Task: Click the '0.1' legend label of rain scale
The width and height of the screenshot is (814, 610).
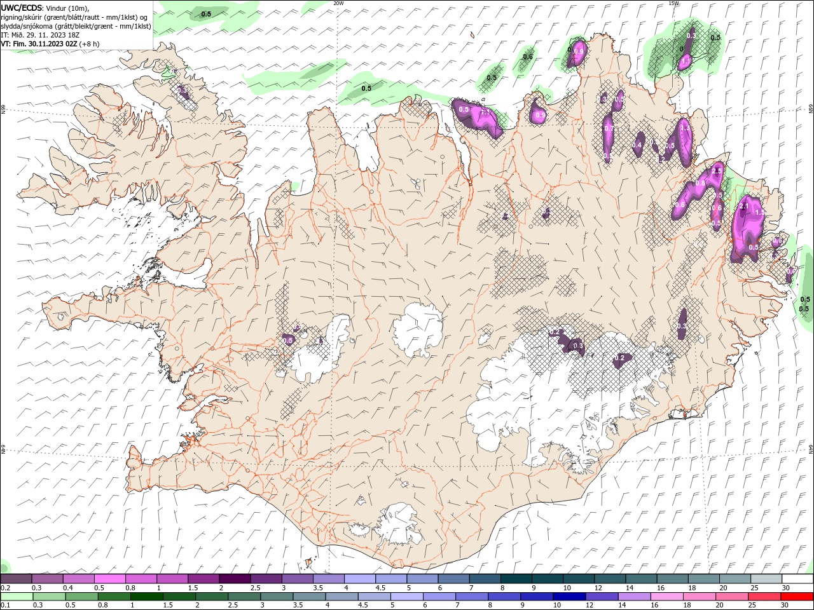Action: point(5,606)
